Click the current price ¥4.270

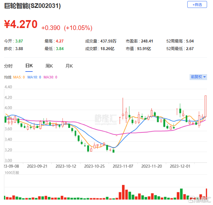[21, 24]
